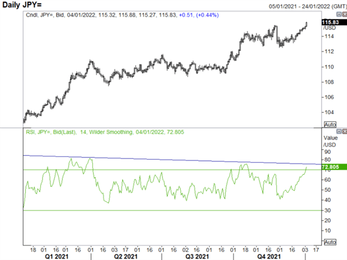
Task: Click the 20 level on RSI axis
Action: (x=327, y=220)
